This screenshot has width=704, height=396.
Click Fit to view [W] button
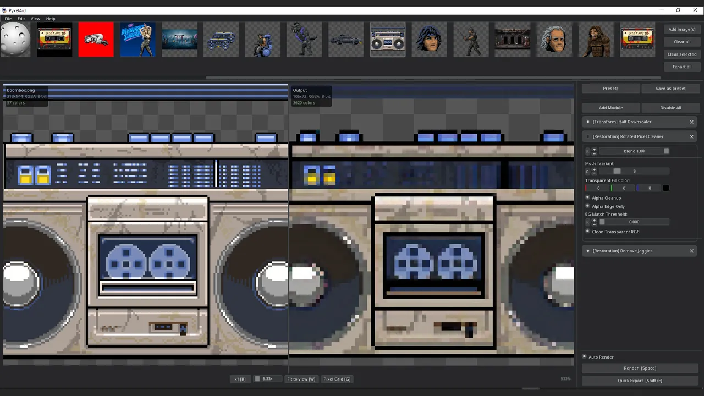301,379
